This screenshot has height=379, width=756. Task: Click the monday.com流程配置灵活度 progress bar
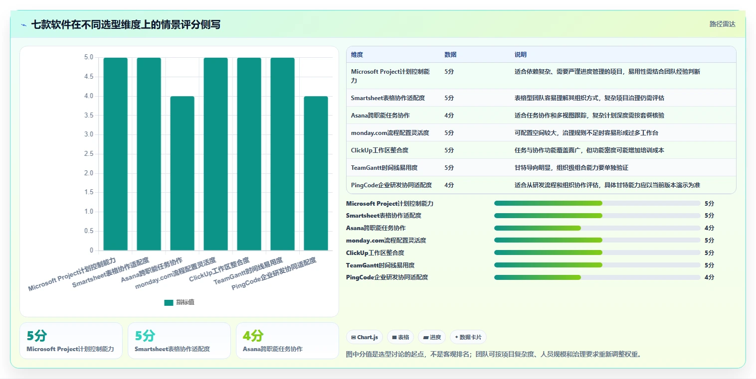pyautogui.click(x=597, y=240)
